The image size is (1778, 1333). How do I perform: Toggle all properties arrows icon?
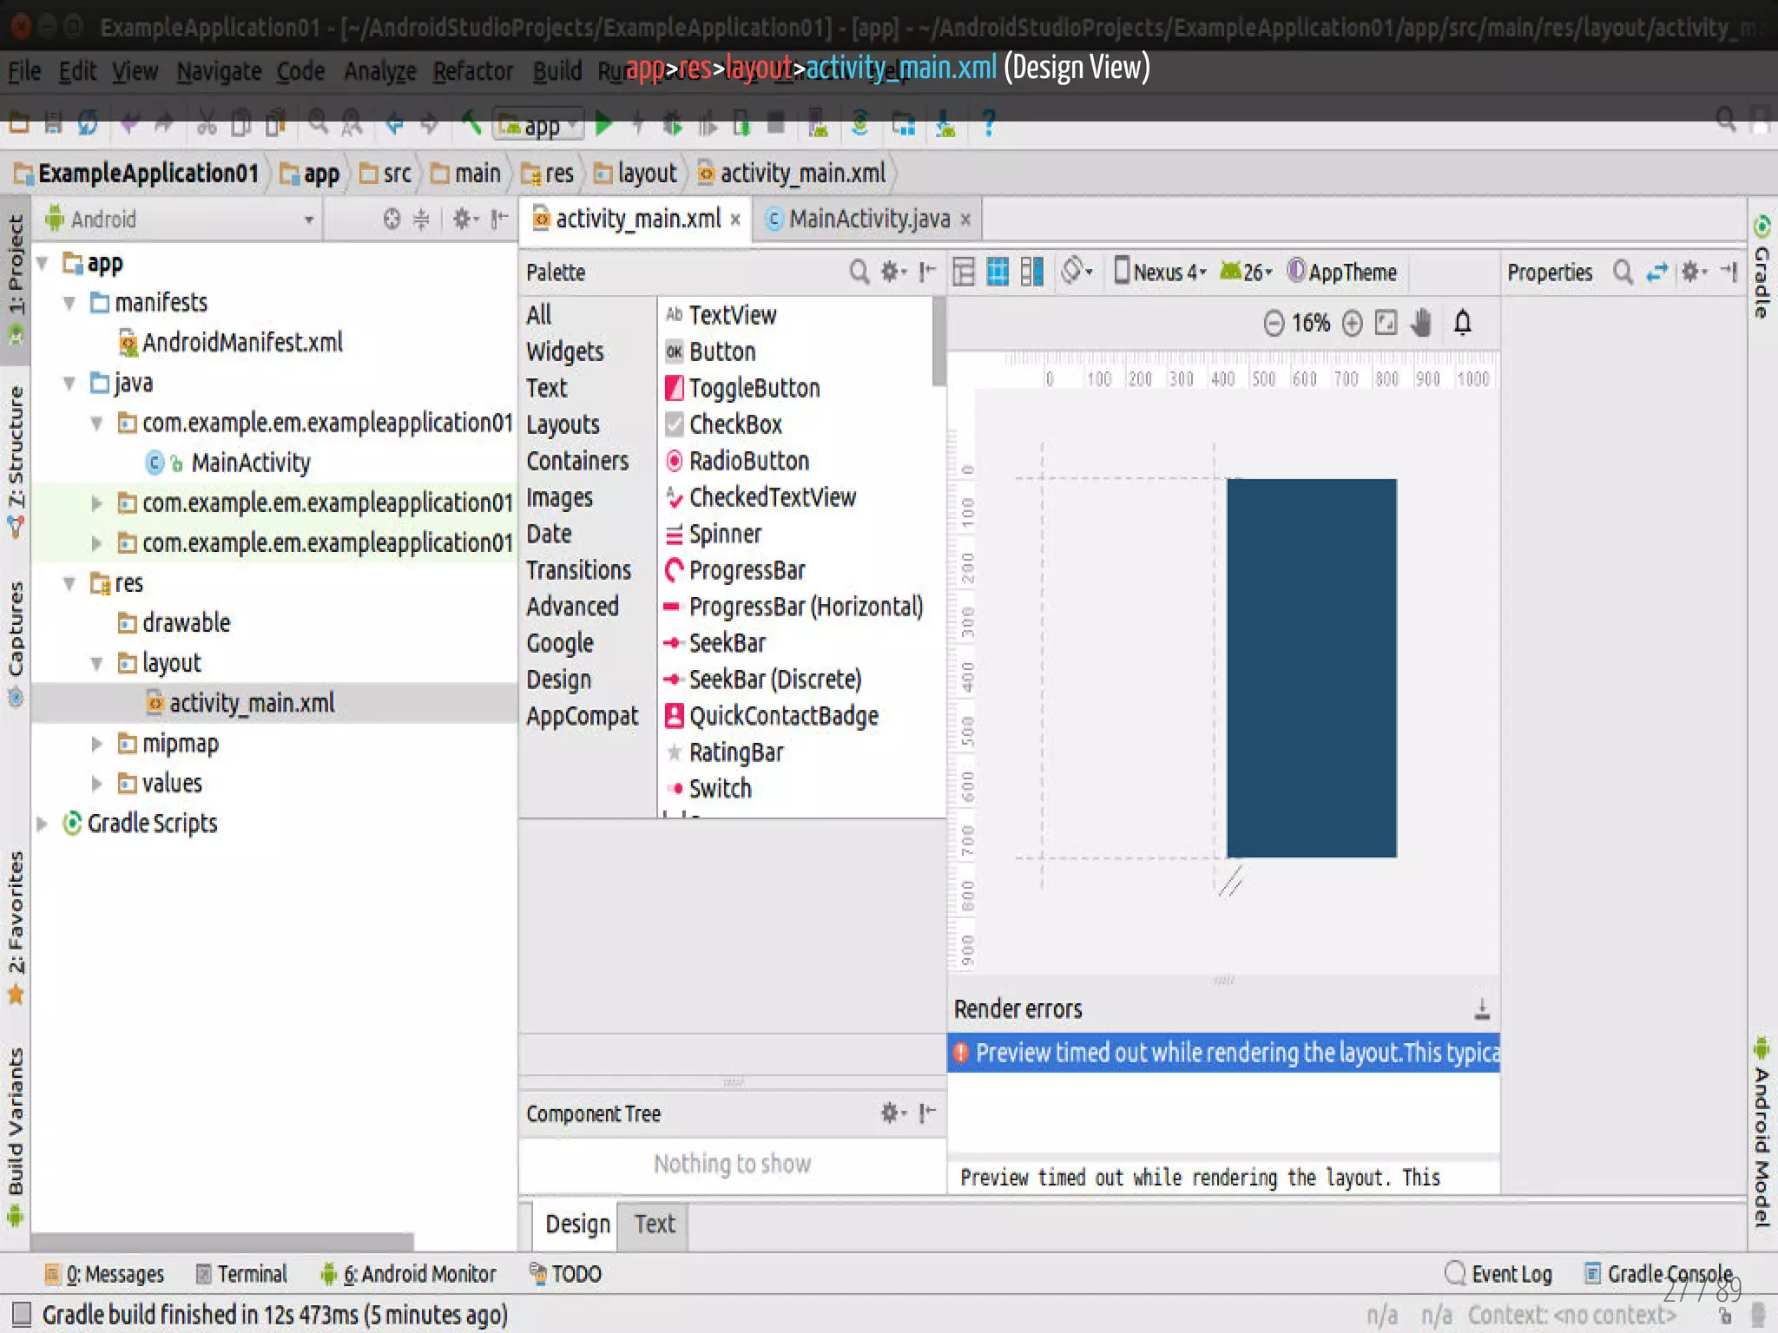pyautogui.click(x=1657, y=273)
